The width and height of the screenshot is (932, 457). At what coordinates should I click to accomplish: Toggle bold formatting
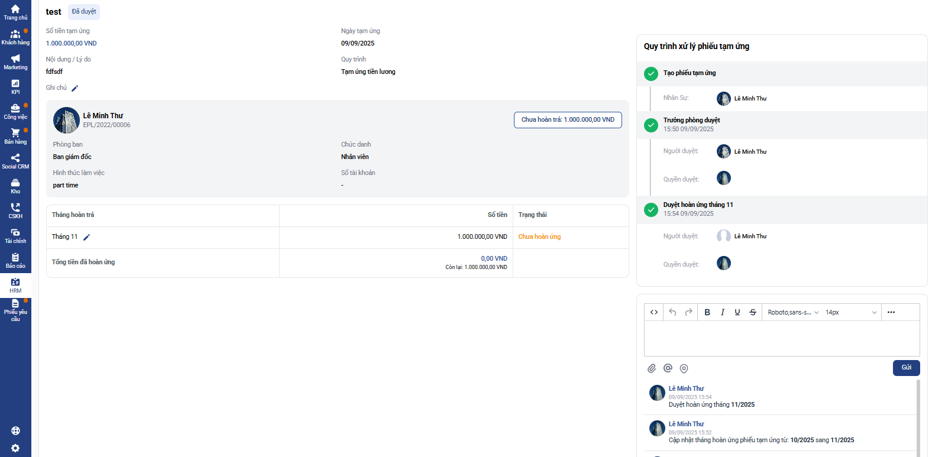coord(707,312)
